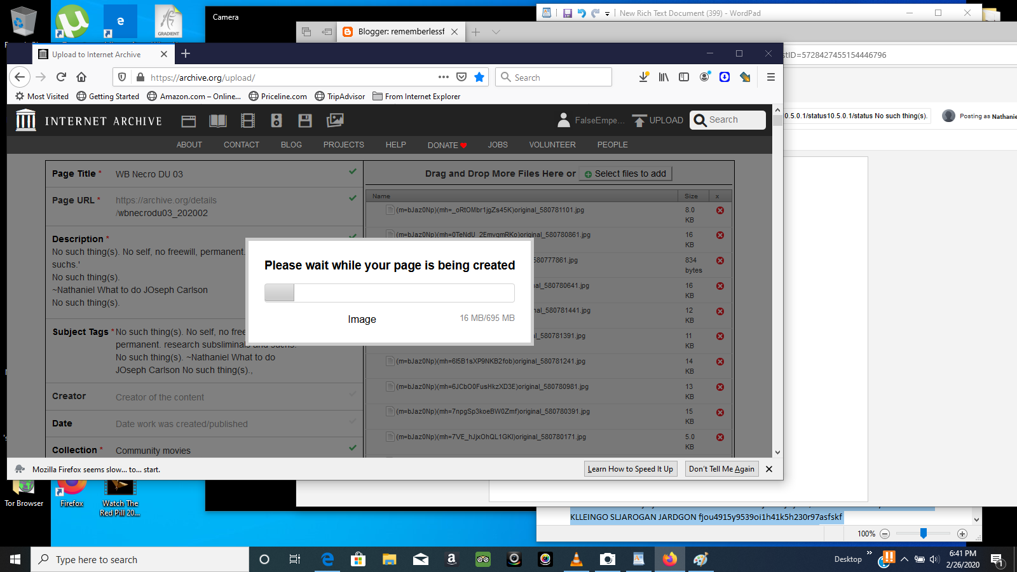Image resolution: width=1017 pixels, height=572 pixels.
Task: Open a new Firefox tab
Action: [186, 54]
